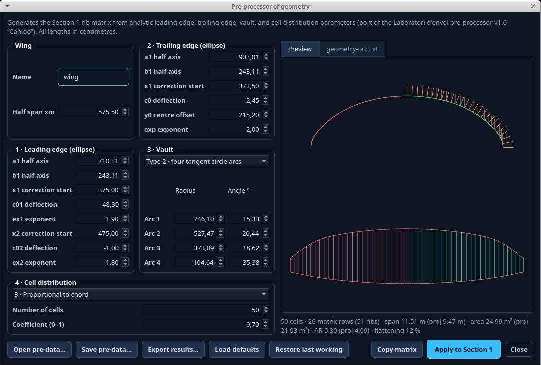Screen dimensions: 541x365
Task: Adjust Arc 1 radius spinner arrows
Action: pyautogui.click(x=221, y=219)
